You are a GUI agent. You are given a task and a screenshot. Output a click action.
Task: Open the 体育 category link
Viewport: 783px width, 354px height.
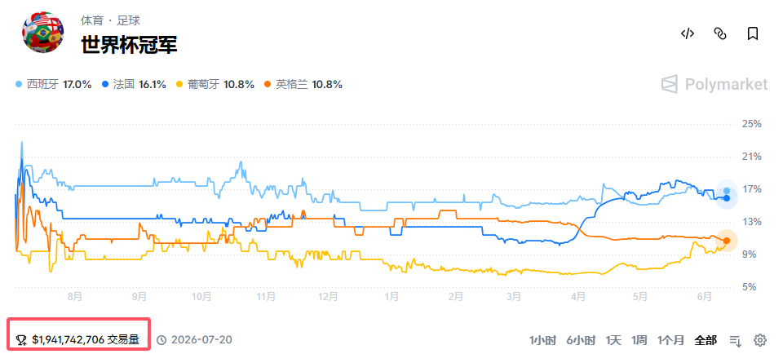(x=92, y=20)
